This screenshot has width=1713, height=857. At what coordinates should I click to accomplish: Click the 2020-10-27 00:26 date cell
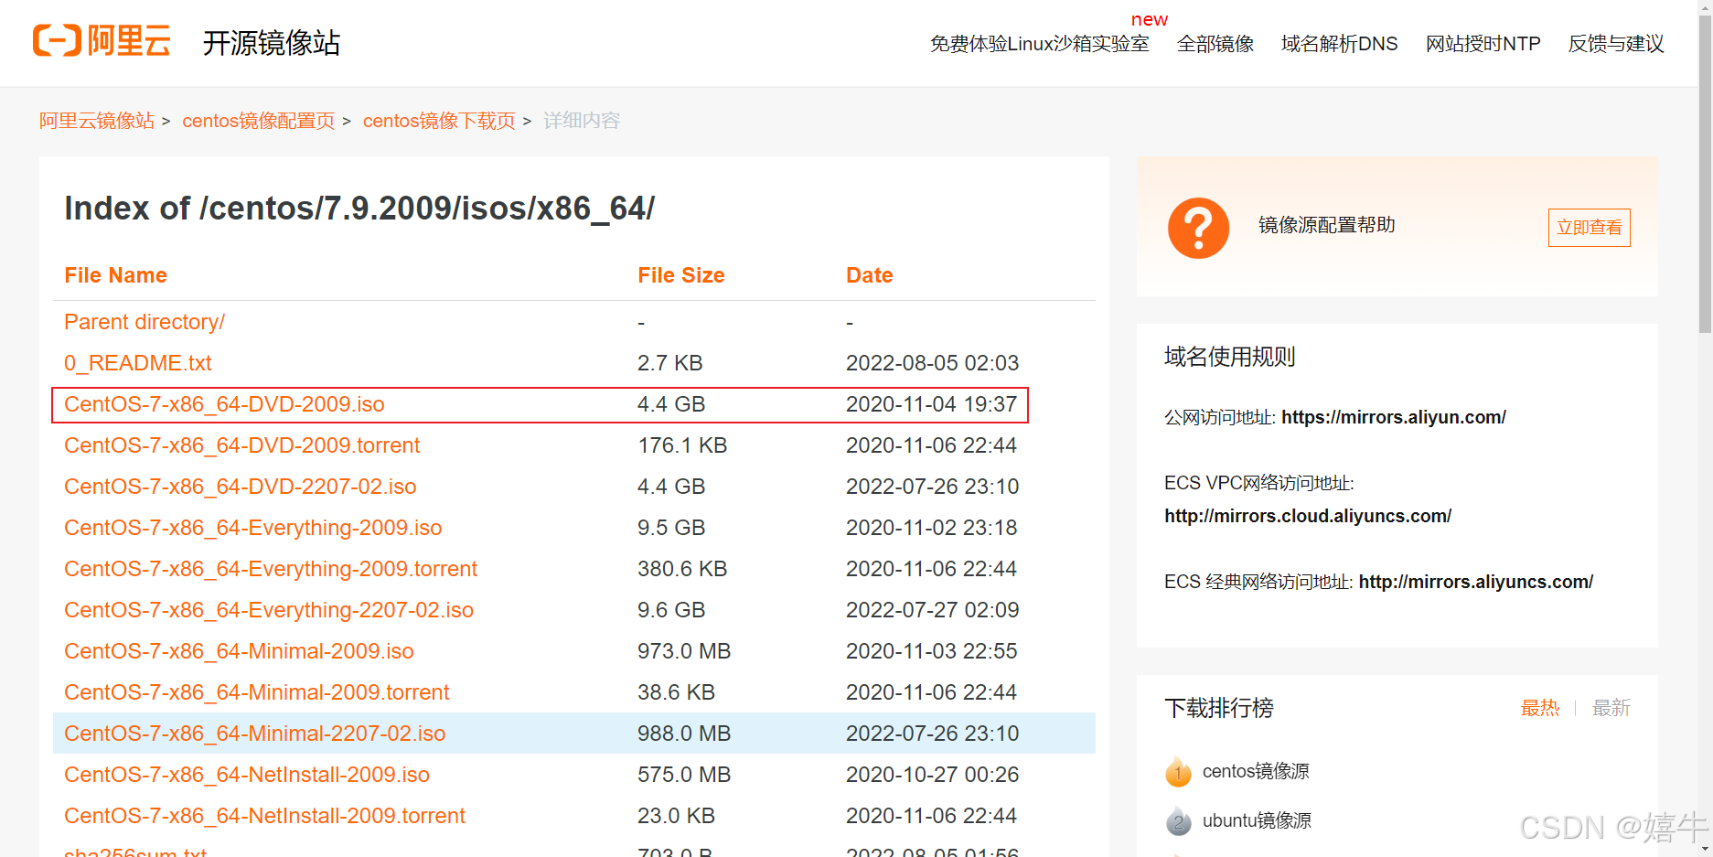[932, 775]
